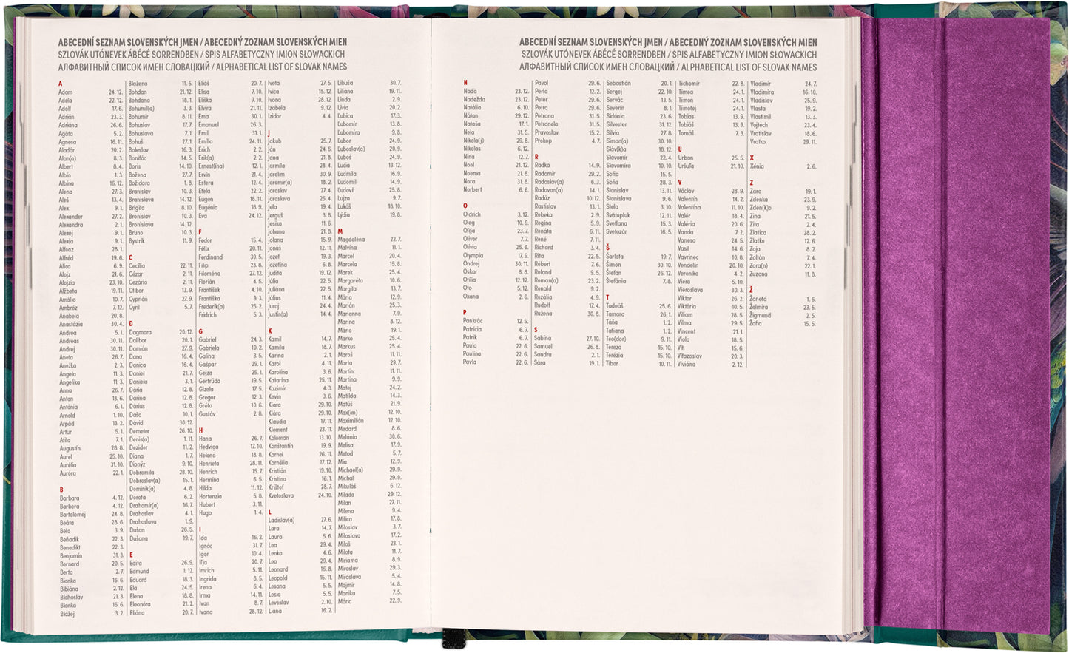Select the name Dobromila
1069x653 pixels.
(x=142, y=472)
